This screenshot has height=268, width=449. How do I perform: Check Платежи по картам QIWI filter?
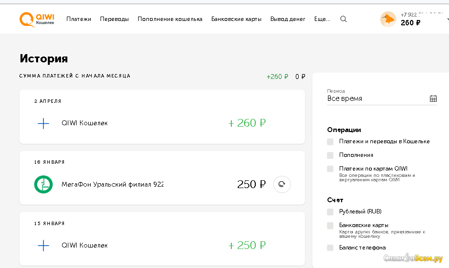[330, 169]
